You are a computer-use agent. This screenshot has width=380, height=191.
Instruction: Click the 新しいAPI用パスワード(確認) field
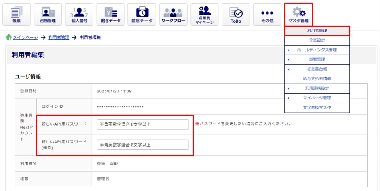point(143,145)
